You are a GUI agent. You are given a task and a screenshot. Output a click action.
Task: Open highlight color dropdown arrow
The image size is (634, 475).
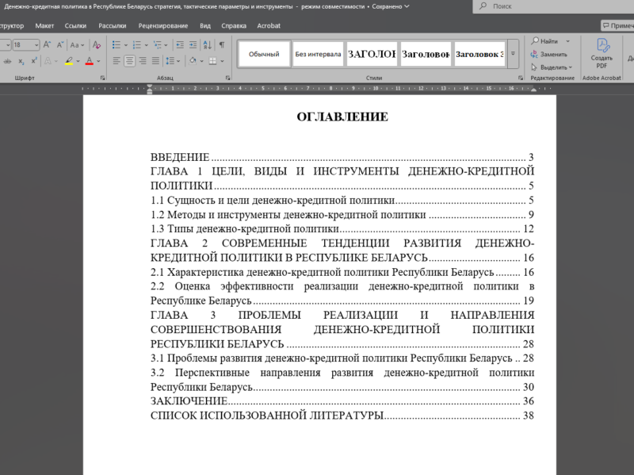pyautogui.click(x=78, y=61)
